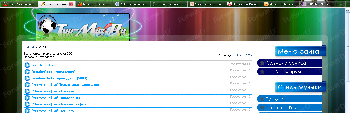Switch to 'Каталог файлов - ...' loading tab
350x113 pixels.
[169, 4]
